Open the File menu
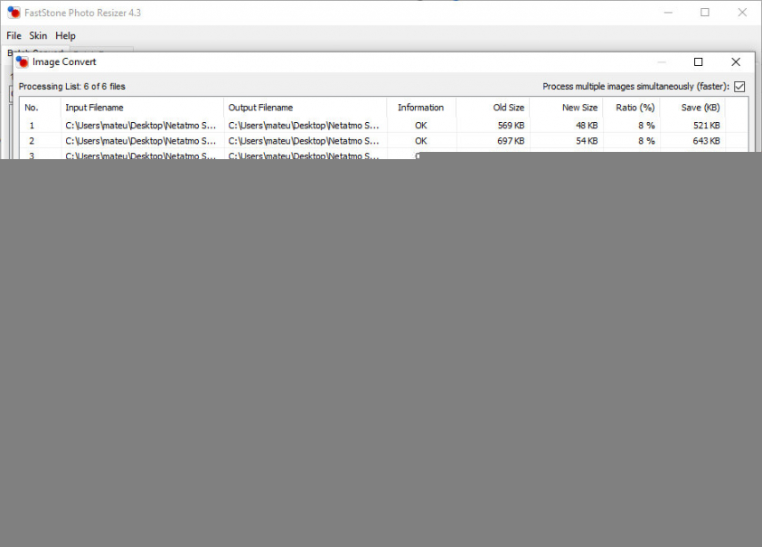 [x=14, y=36]
